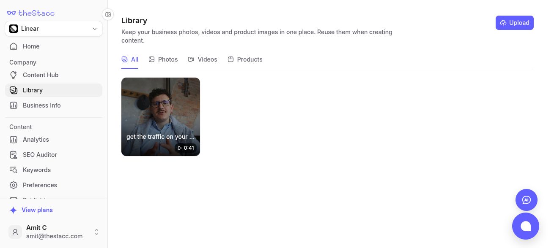The width and height of the screenshot is (554, 248).
Task: Click the Content section label
Action: point(21,127)
